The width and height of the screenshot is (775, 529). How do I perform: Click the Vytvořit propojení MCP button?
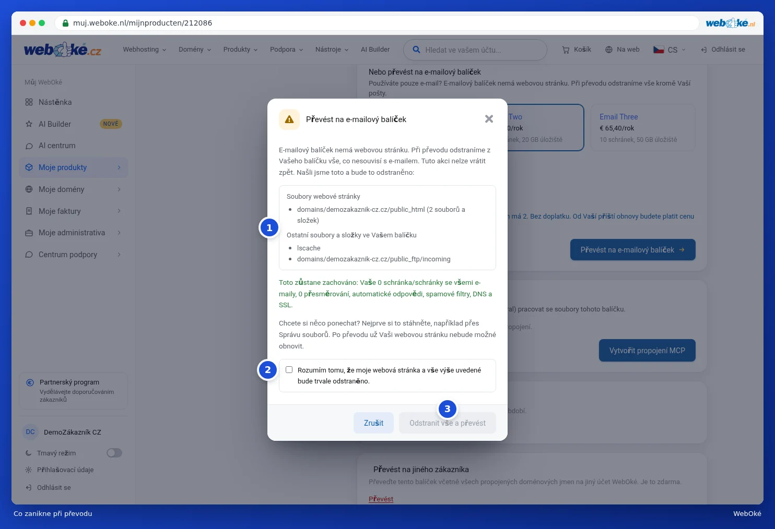647,351
